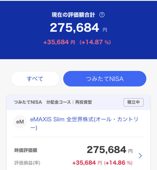Click the large 275,684 total in the header

tap(74, 28)
